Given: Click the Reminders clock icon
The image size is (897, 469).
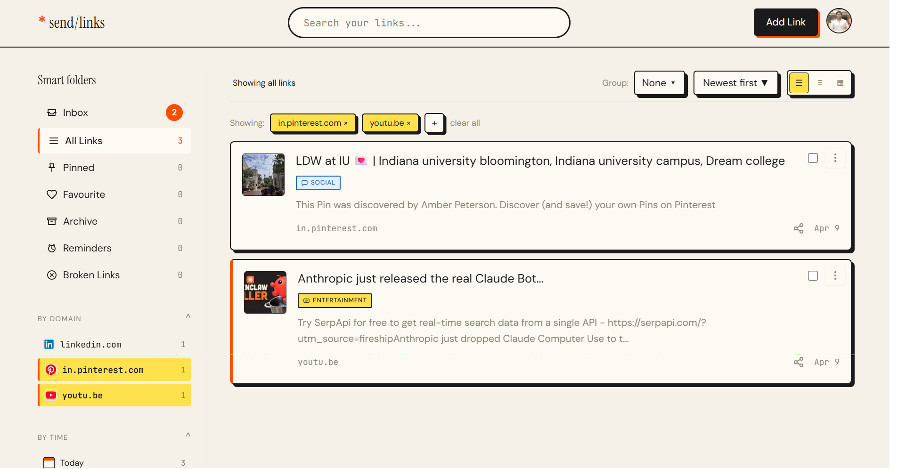Looking at the screenshot, I should pos(52,248).
